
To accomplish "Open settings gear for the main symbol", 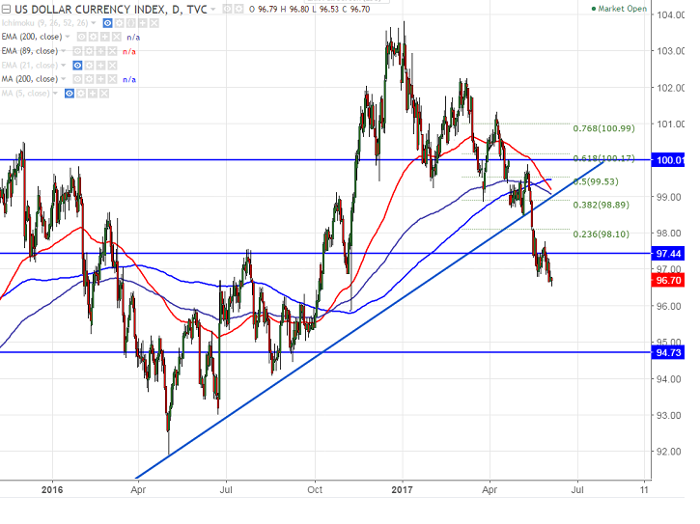I will pyautogui.click(x=238, y=9).
